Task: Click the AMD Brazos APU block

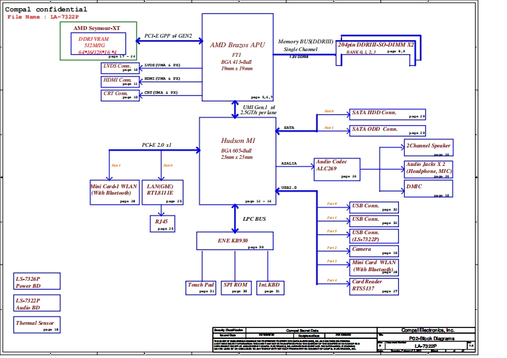Action: pos(238,56)
